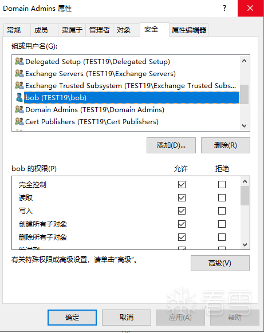Switch to the 成员 tab
The image size is (264, 333).
tap(41, 30)
